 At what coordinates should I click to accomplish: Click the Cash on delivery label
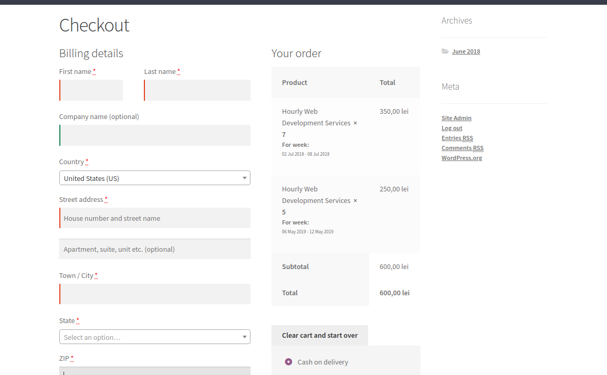point(322,362)
